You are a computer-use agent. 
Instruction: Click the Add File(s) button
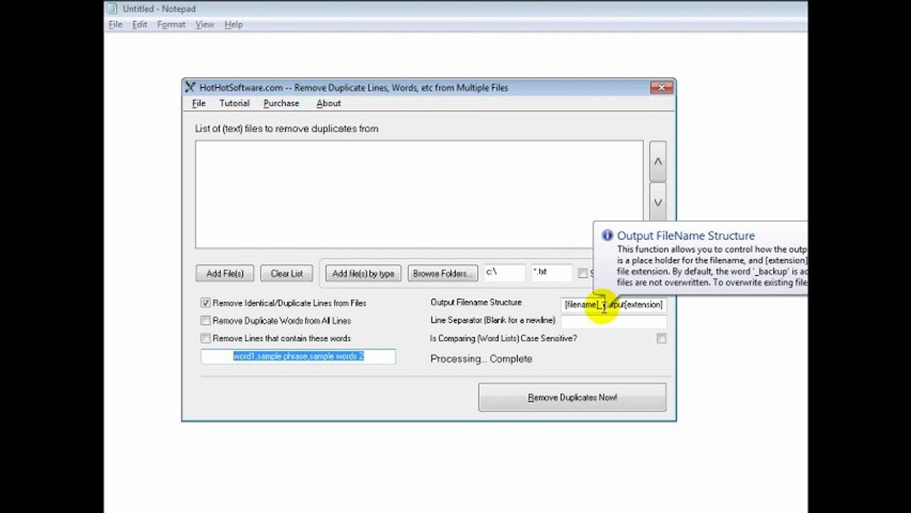coord(224,274)
